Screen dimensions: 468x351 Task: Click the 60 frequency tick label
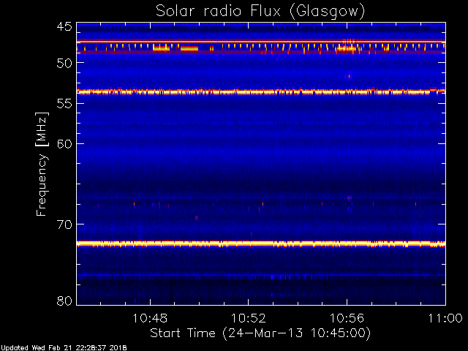click(x=64, y=144)
